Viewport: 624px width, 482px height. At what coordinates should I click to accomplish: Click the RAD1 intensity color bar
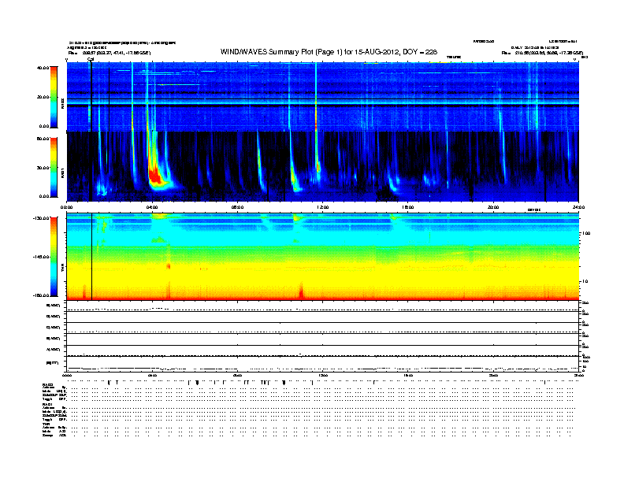54,168
